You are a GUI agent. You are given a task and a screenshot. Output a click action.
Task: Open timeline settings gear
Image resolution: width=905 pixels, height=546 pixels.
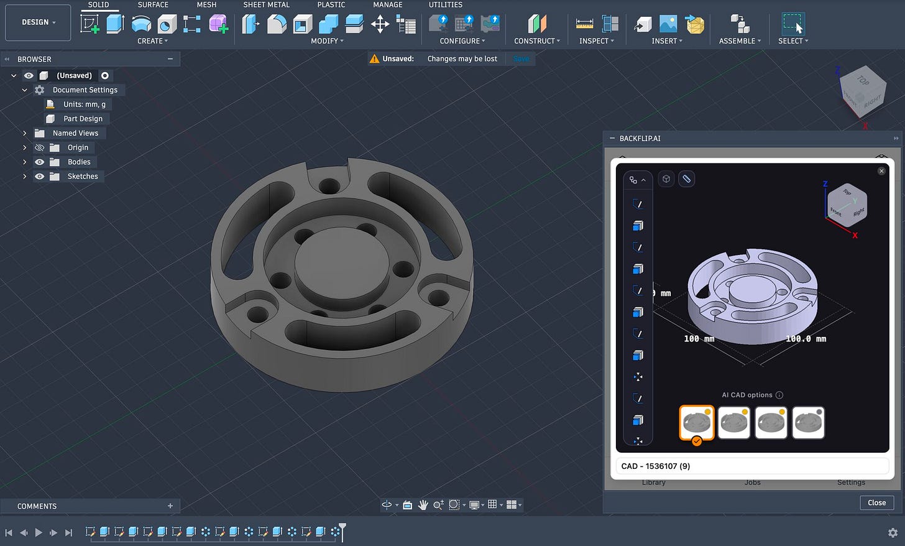[x=893, y=532]
